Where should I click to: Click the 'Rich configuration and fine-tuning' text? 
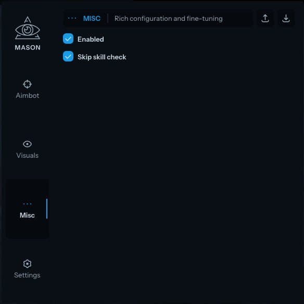pyautogui.click(x=169, y=19)
